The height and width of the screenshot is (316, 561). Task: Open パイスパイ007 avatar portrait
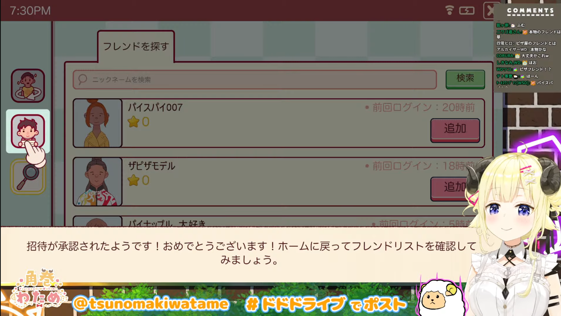click(98, 123)
